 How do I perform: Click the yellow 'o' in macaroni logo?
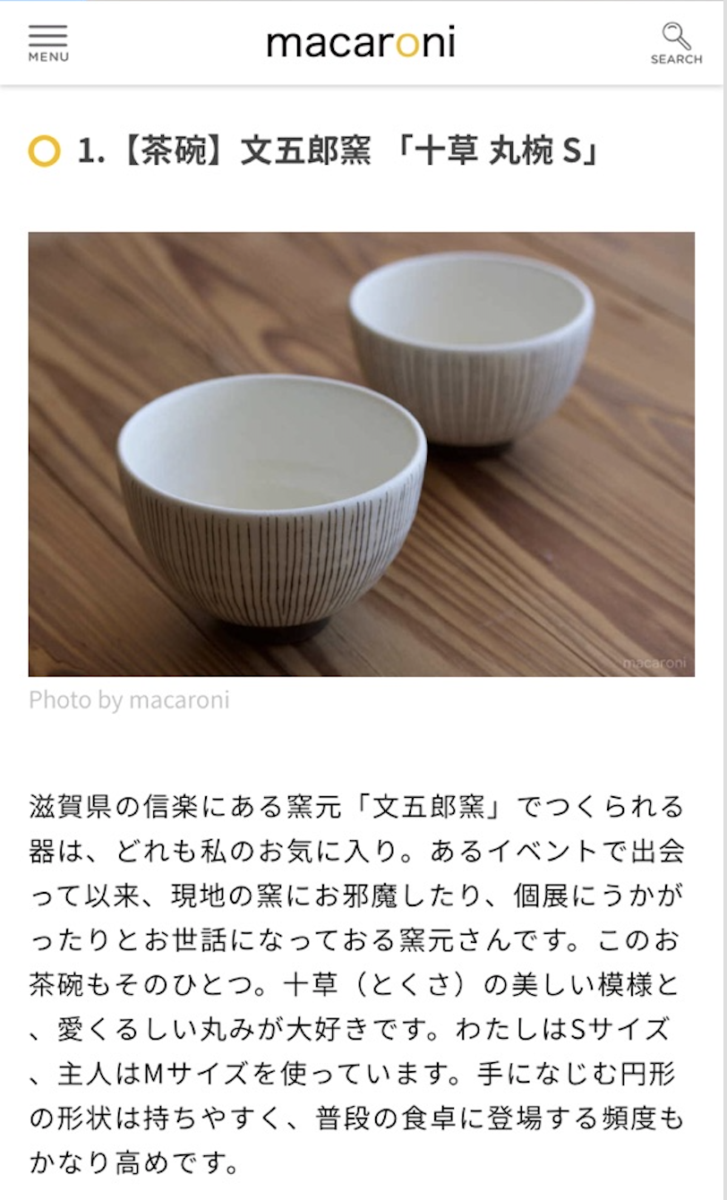click(x=406, y=43)
